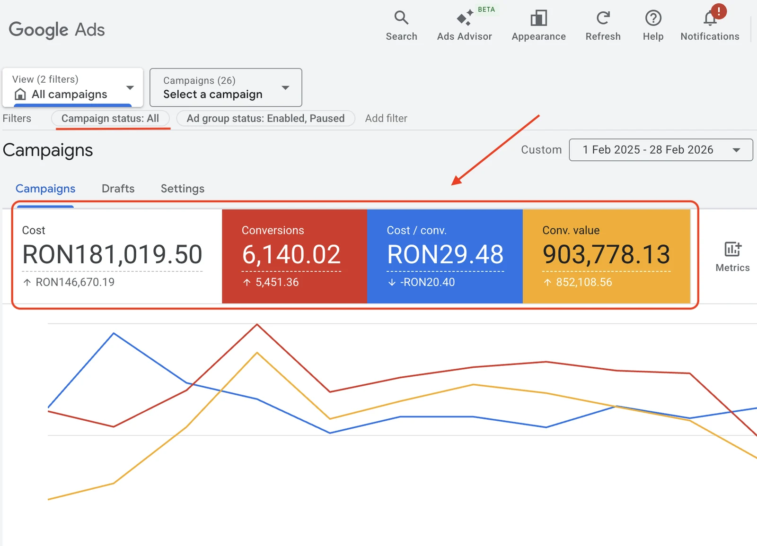757x546 pixels.
Task: Click the -RON20.40 change value
Action: [x=428, y=282]
